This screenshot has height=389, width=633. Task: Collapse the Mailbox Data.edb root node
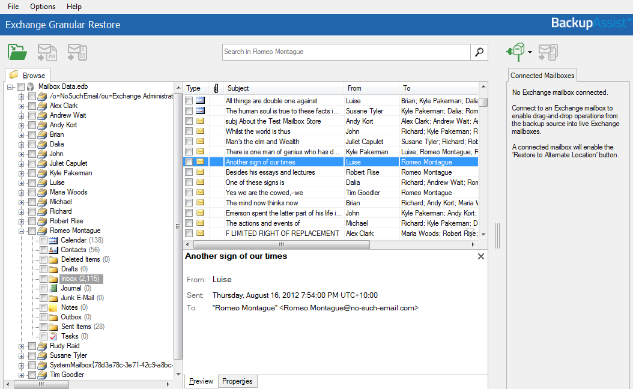click(10, 87)
